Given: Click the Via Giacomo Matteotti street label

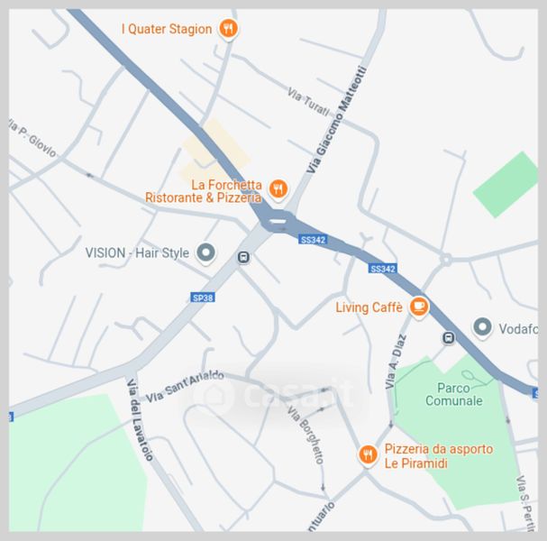Looking at the screenshot, I should click(337, 120).
